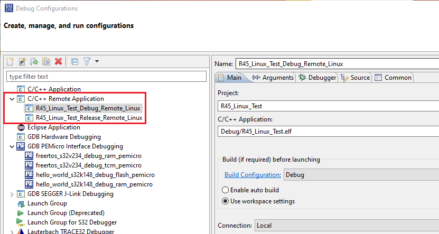Click the Duplicate launch configuration icon
Screen dimensions: 439x234
point(46,62)
